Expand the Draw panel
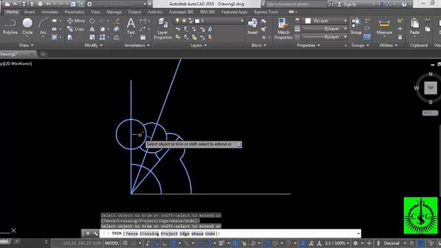The image size is (441, 248). tap(26, 45)
